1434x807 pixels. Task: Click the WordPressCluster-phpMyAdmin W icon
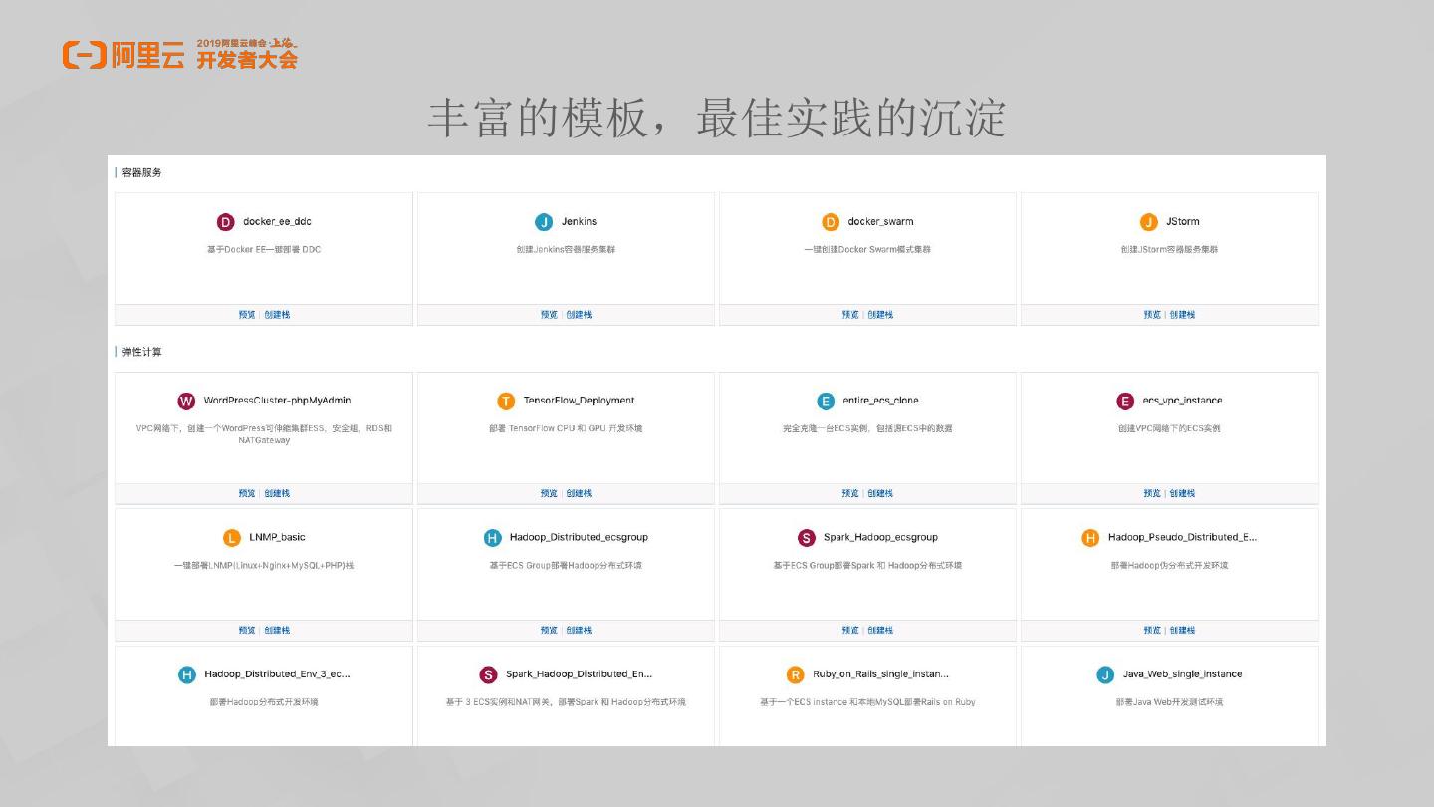click(x=186, y=401)
